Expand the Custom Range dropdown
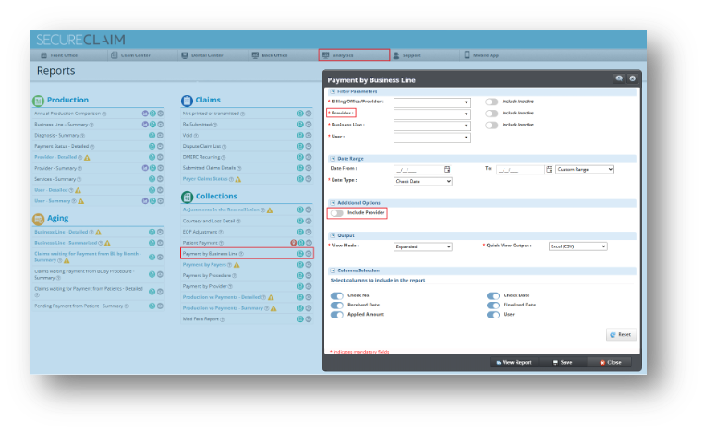The width and height of the screenshot is (704, 432). 585,170
